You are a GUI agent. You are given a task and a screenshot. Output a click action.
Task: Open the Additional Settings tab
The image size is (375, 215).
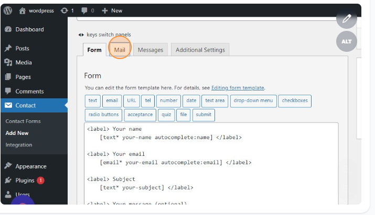(200, 50)
